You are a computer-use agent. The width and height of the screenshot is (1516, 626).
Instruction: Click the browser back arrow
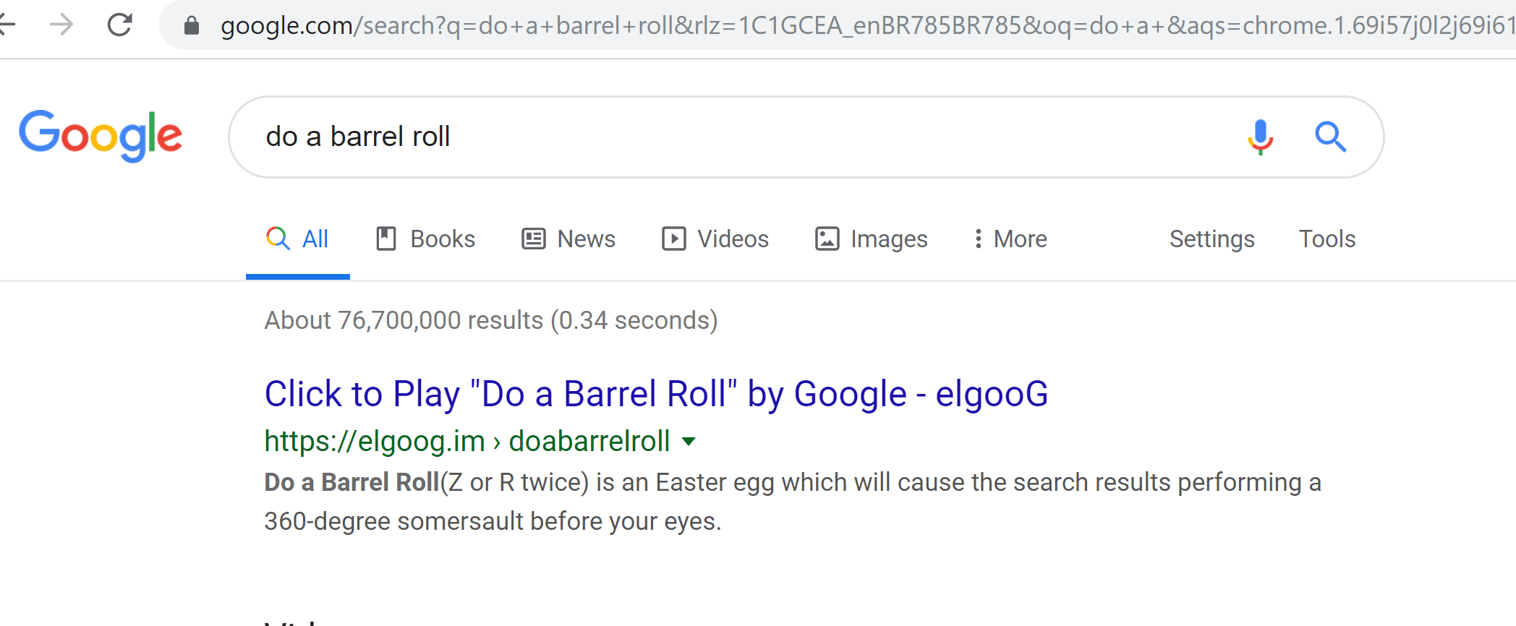point(7,25)
